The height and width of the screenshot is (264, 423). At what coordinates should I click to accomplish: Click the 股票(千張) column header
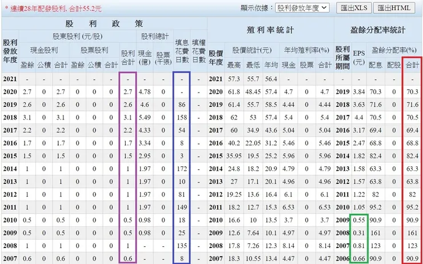coord(163,58)
